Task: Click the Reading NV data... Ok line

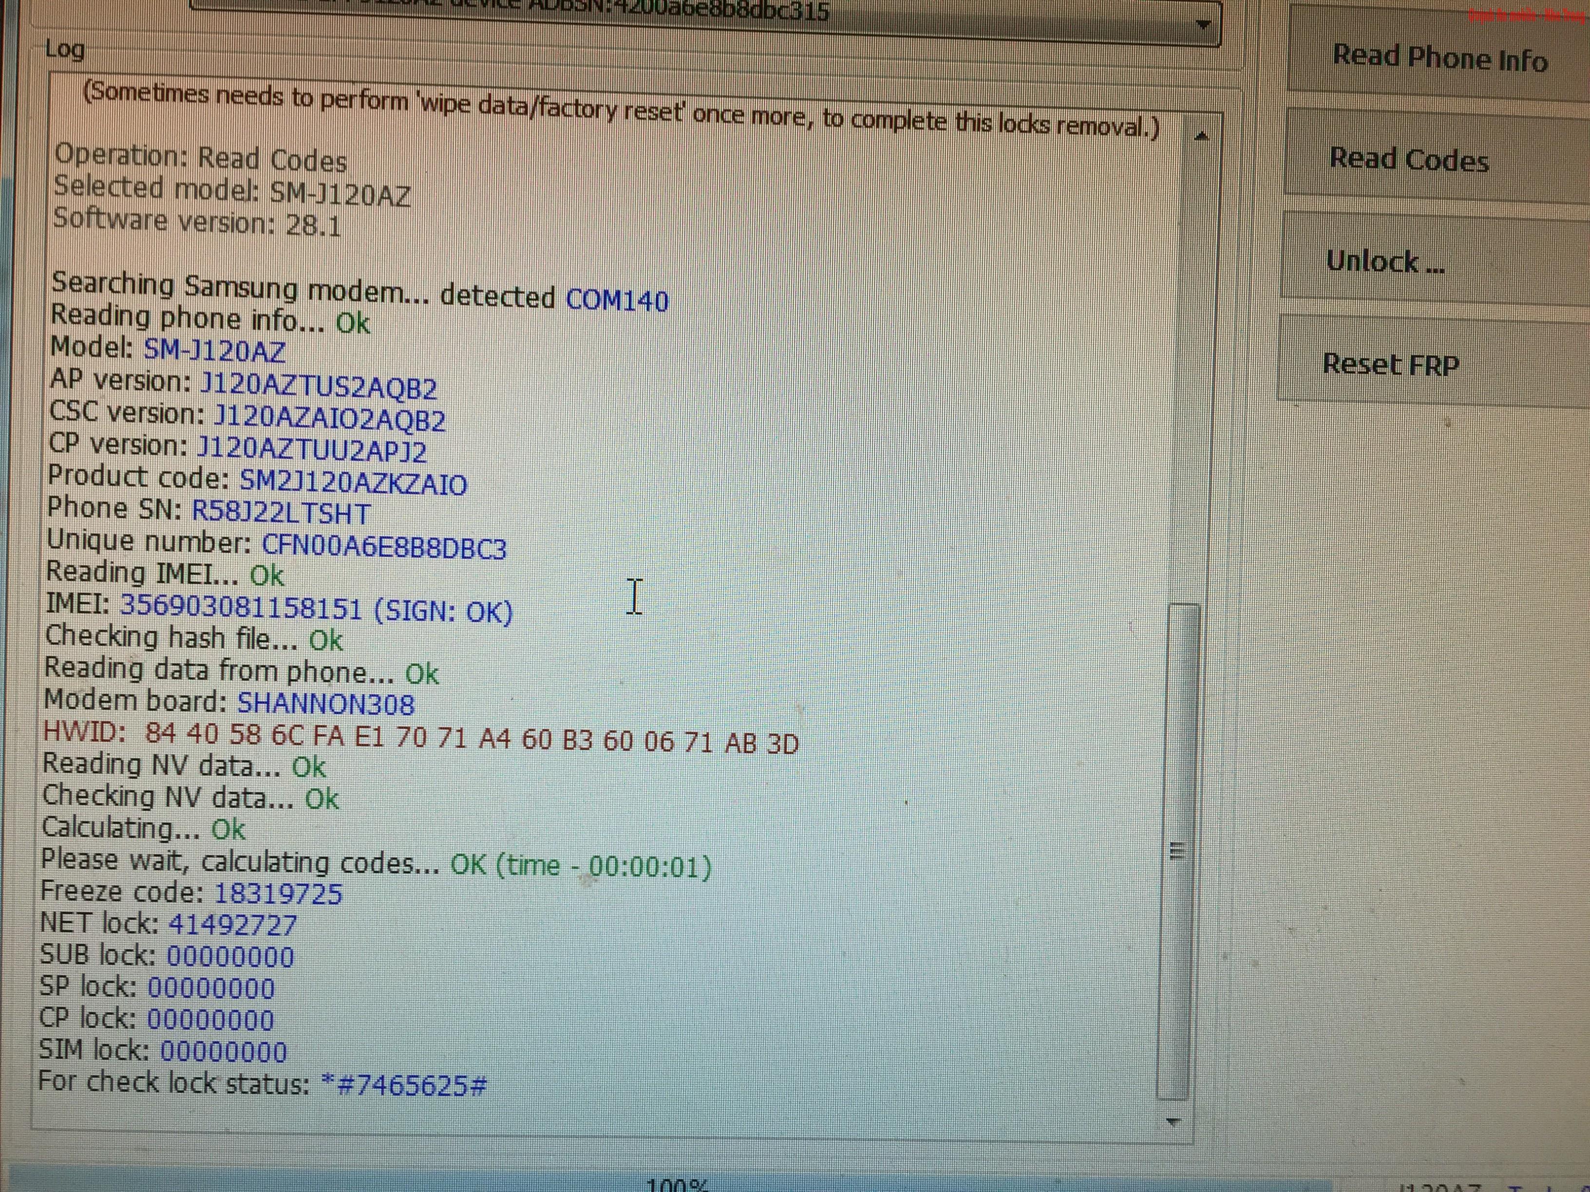Action: [184, 765]
